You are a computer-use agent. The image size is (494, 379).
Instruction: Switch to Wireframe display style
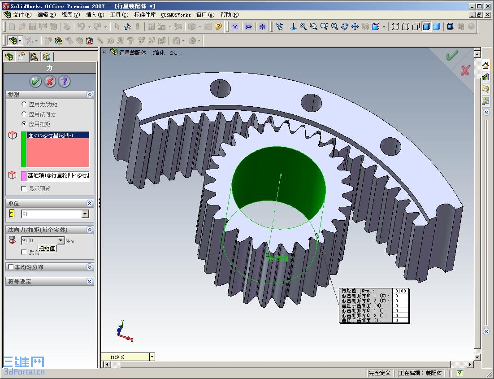pos(395,26)
